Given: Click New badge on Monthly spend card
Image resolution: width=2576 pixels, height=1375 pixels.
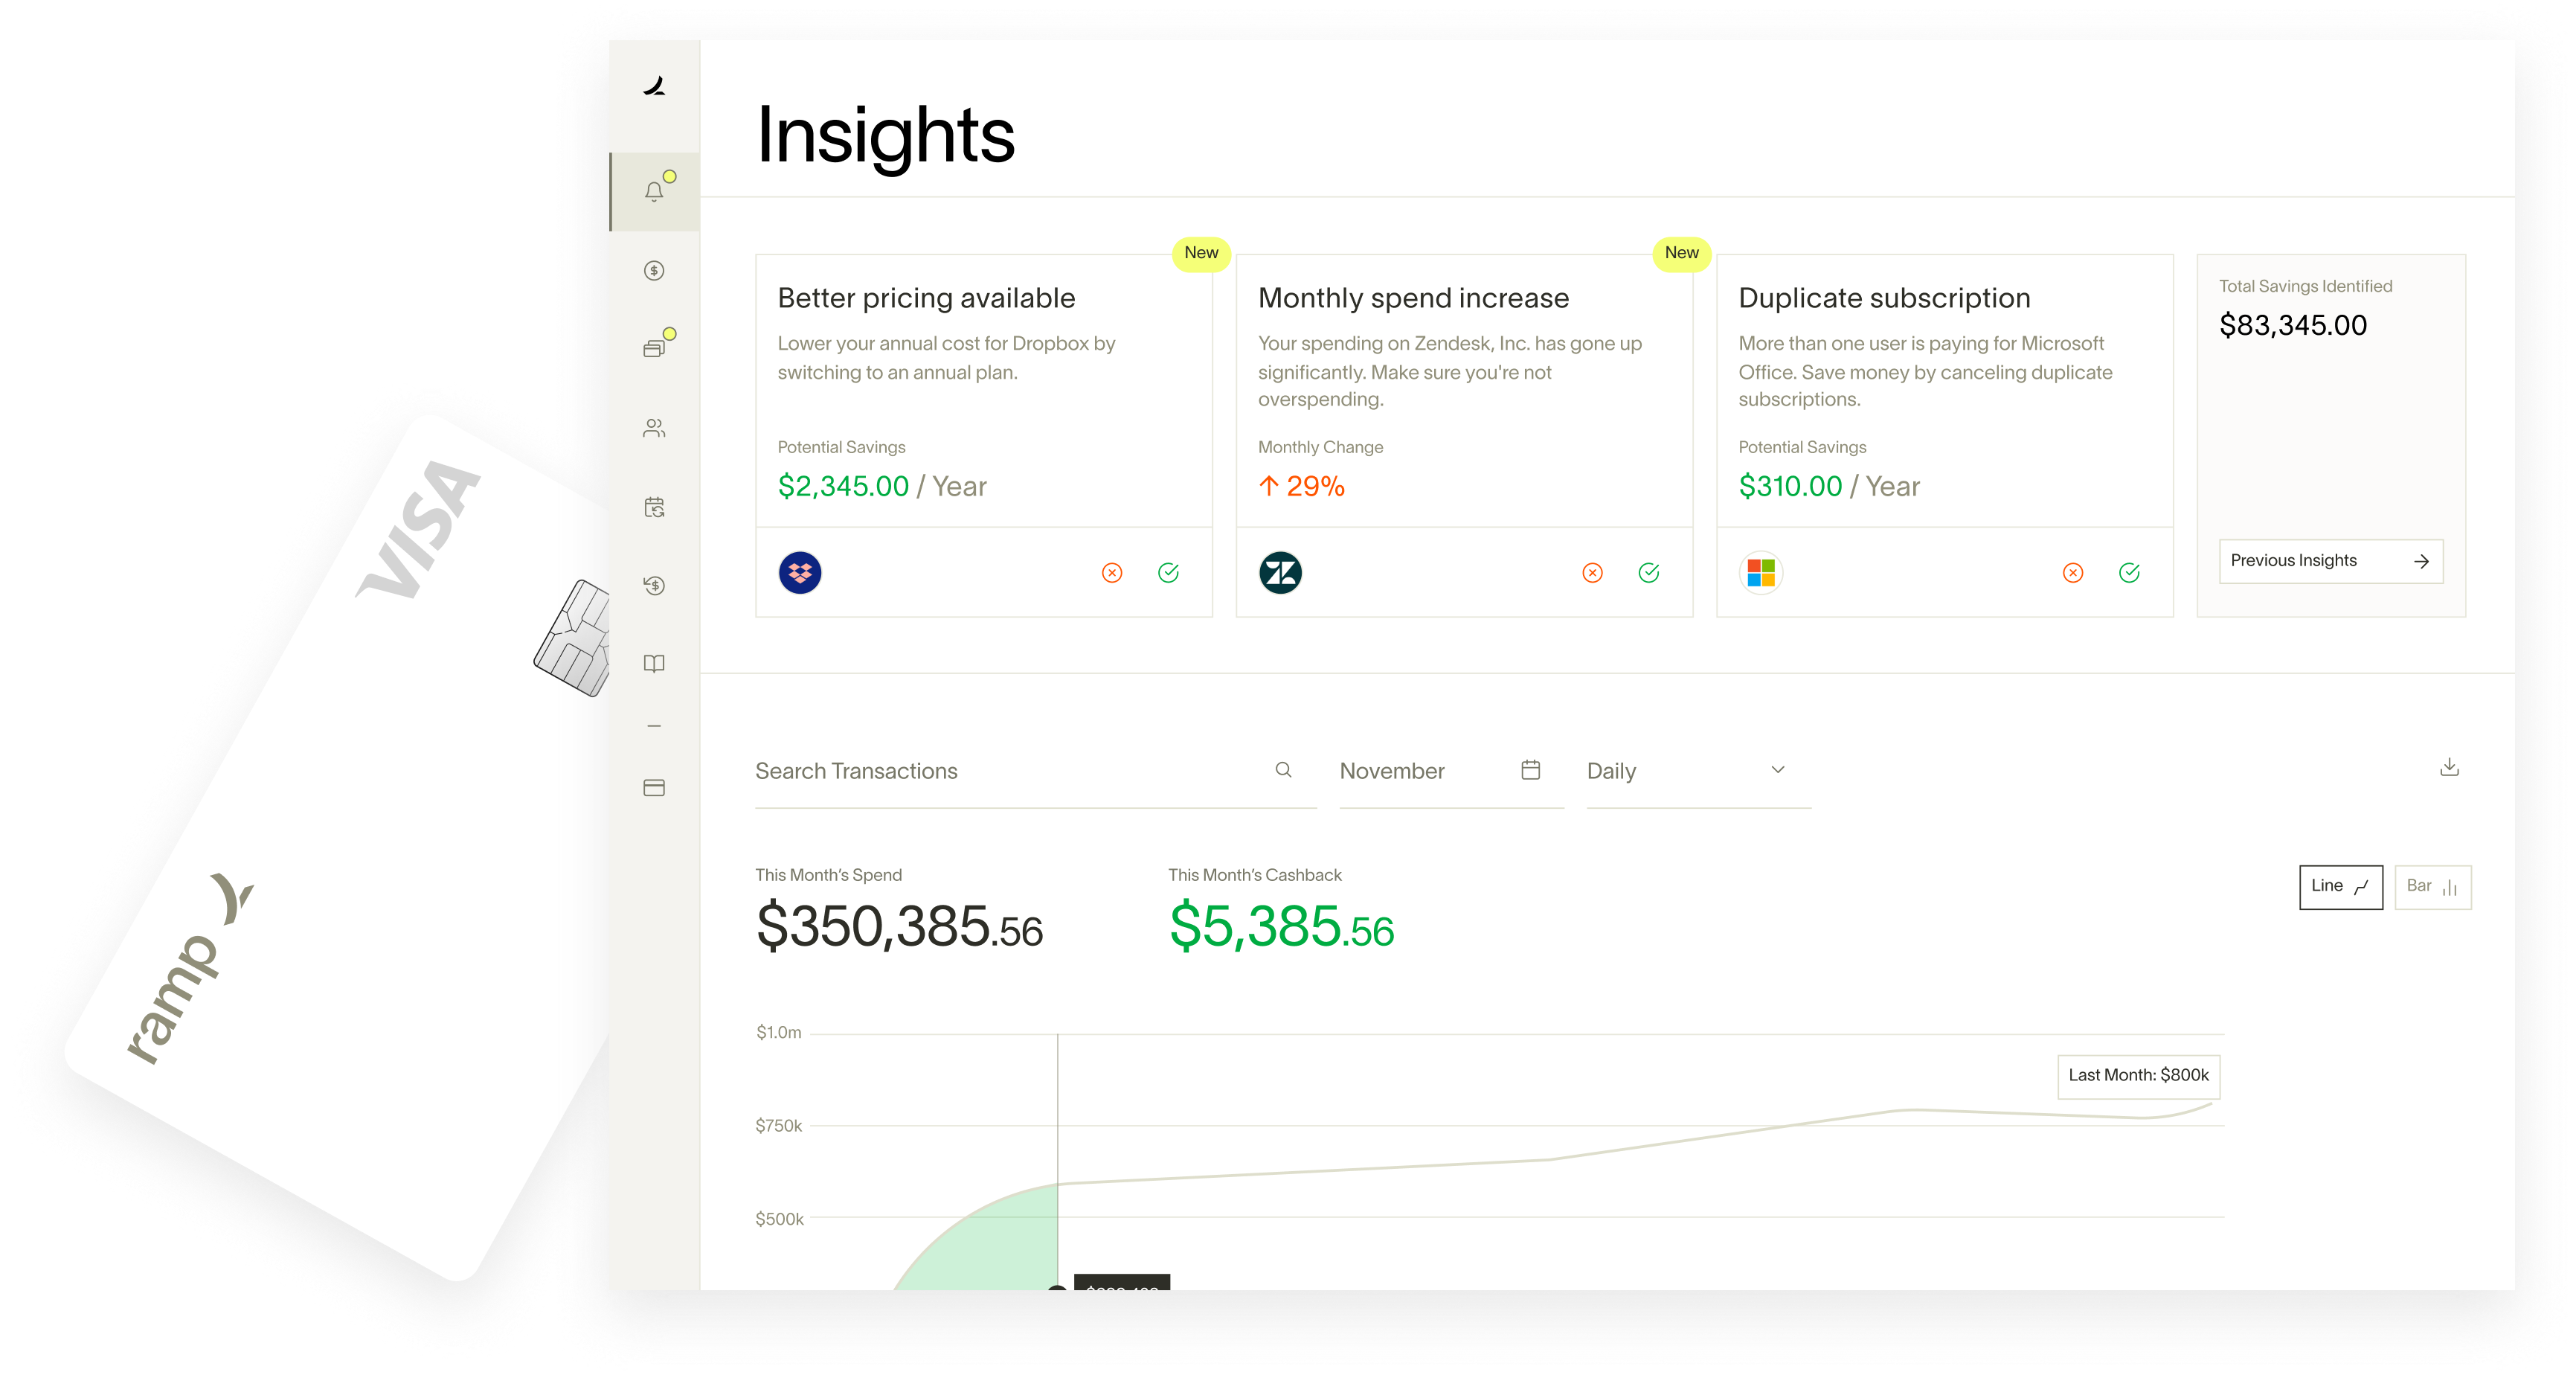Looking at the screenshot, I should [x=1681, y=253].
